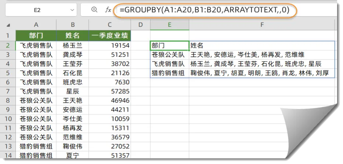
Task: Select column A header
Action: tap(36, 25)
